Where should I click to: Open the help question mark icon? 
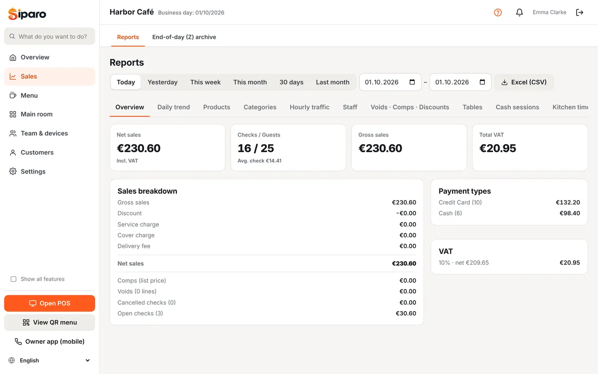tap(498, 12)
